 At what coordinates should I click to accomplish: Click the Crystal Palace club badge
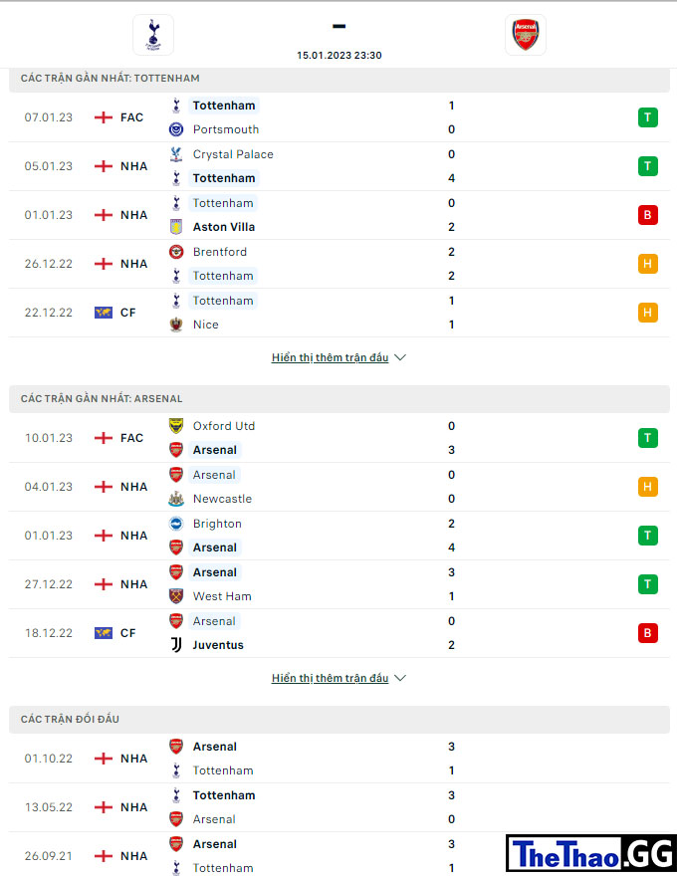pos(176,154)
